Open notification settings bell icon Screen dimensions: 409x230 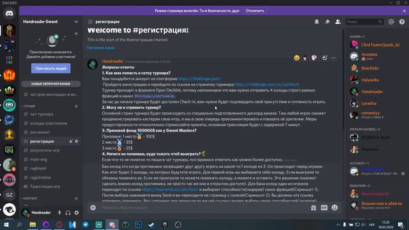tap(317, 22)
